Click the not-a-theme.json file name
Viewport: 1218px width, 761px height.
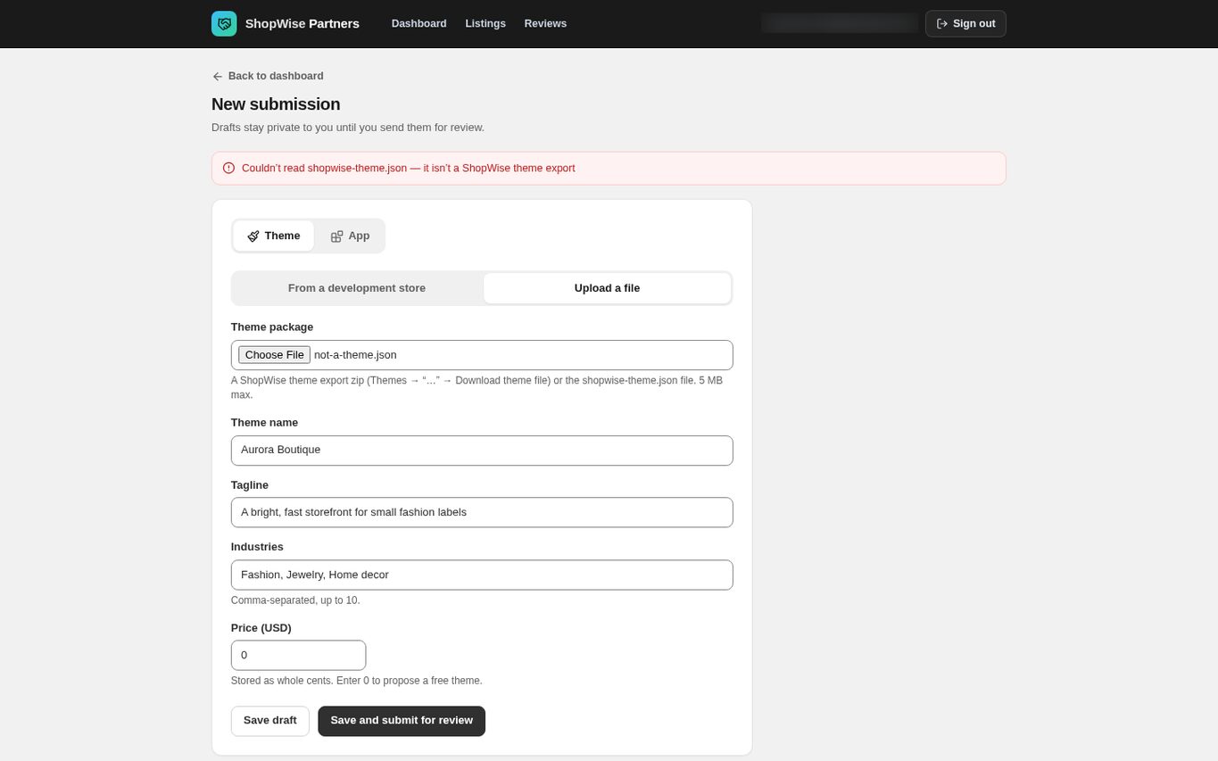pos(355,355)
